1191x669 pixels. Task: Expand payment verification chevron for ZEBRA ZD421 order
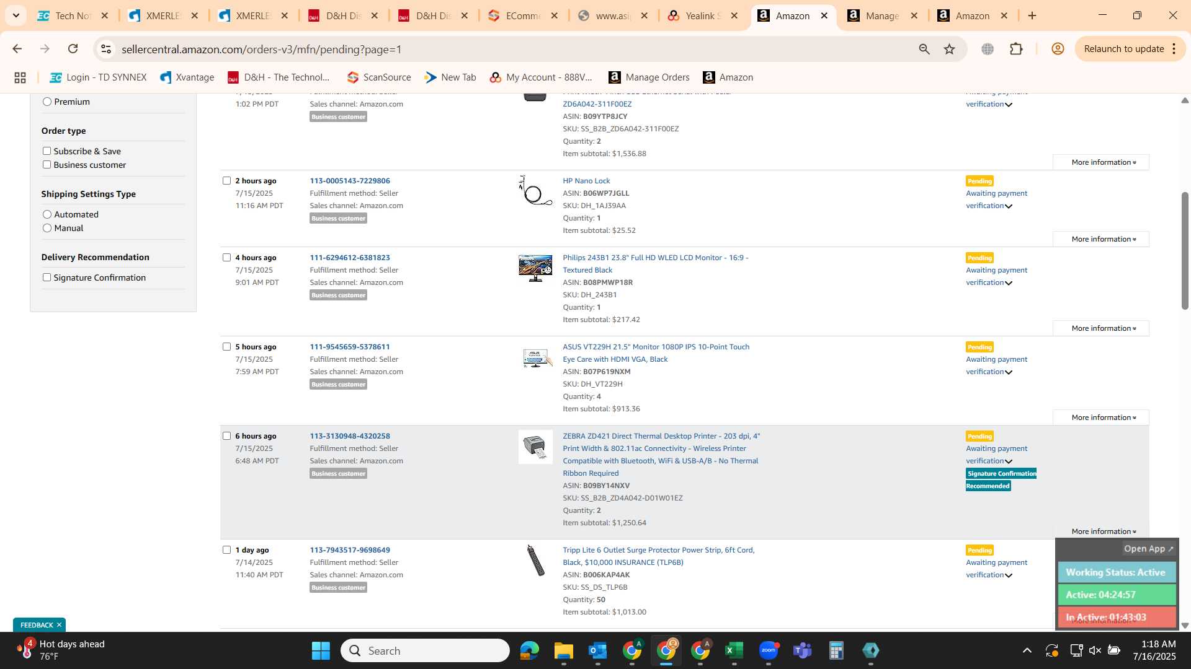point(1009,461)
